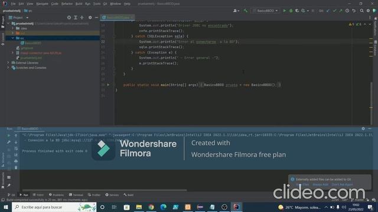Open the Terminal tool window tab

click(x=76, y=195)
